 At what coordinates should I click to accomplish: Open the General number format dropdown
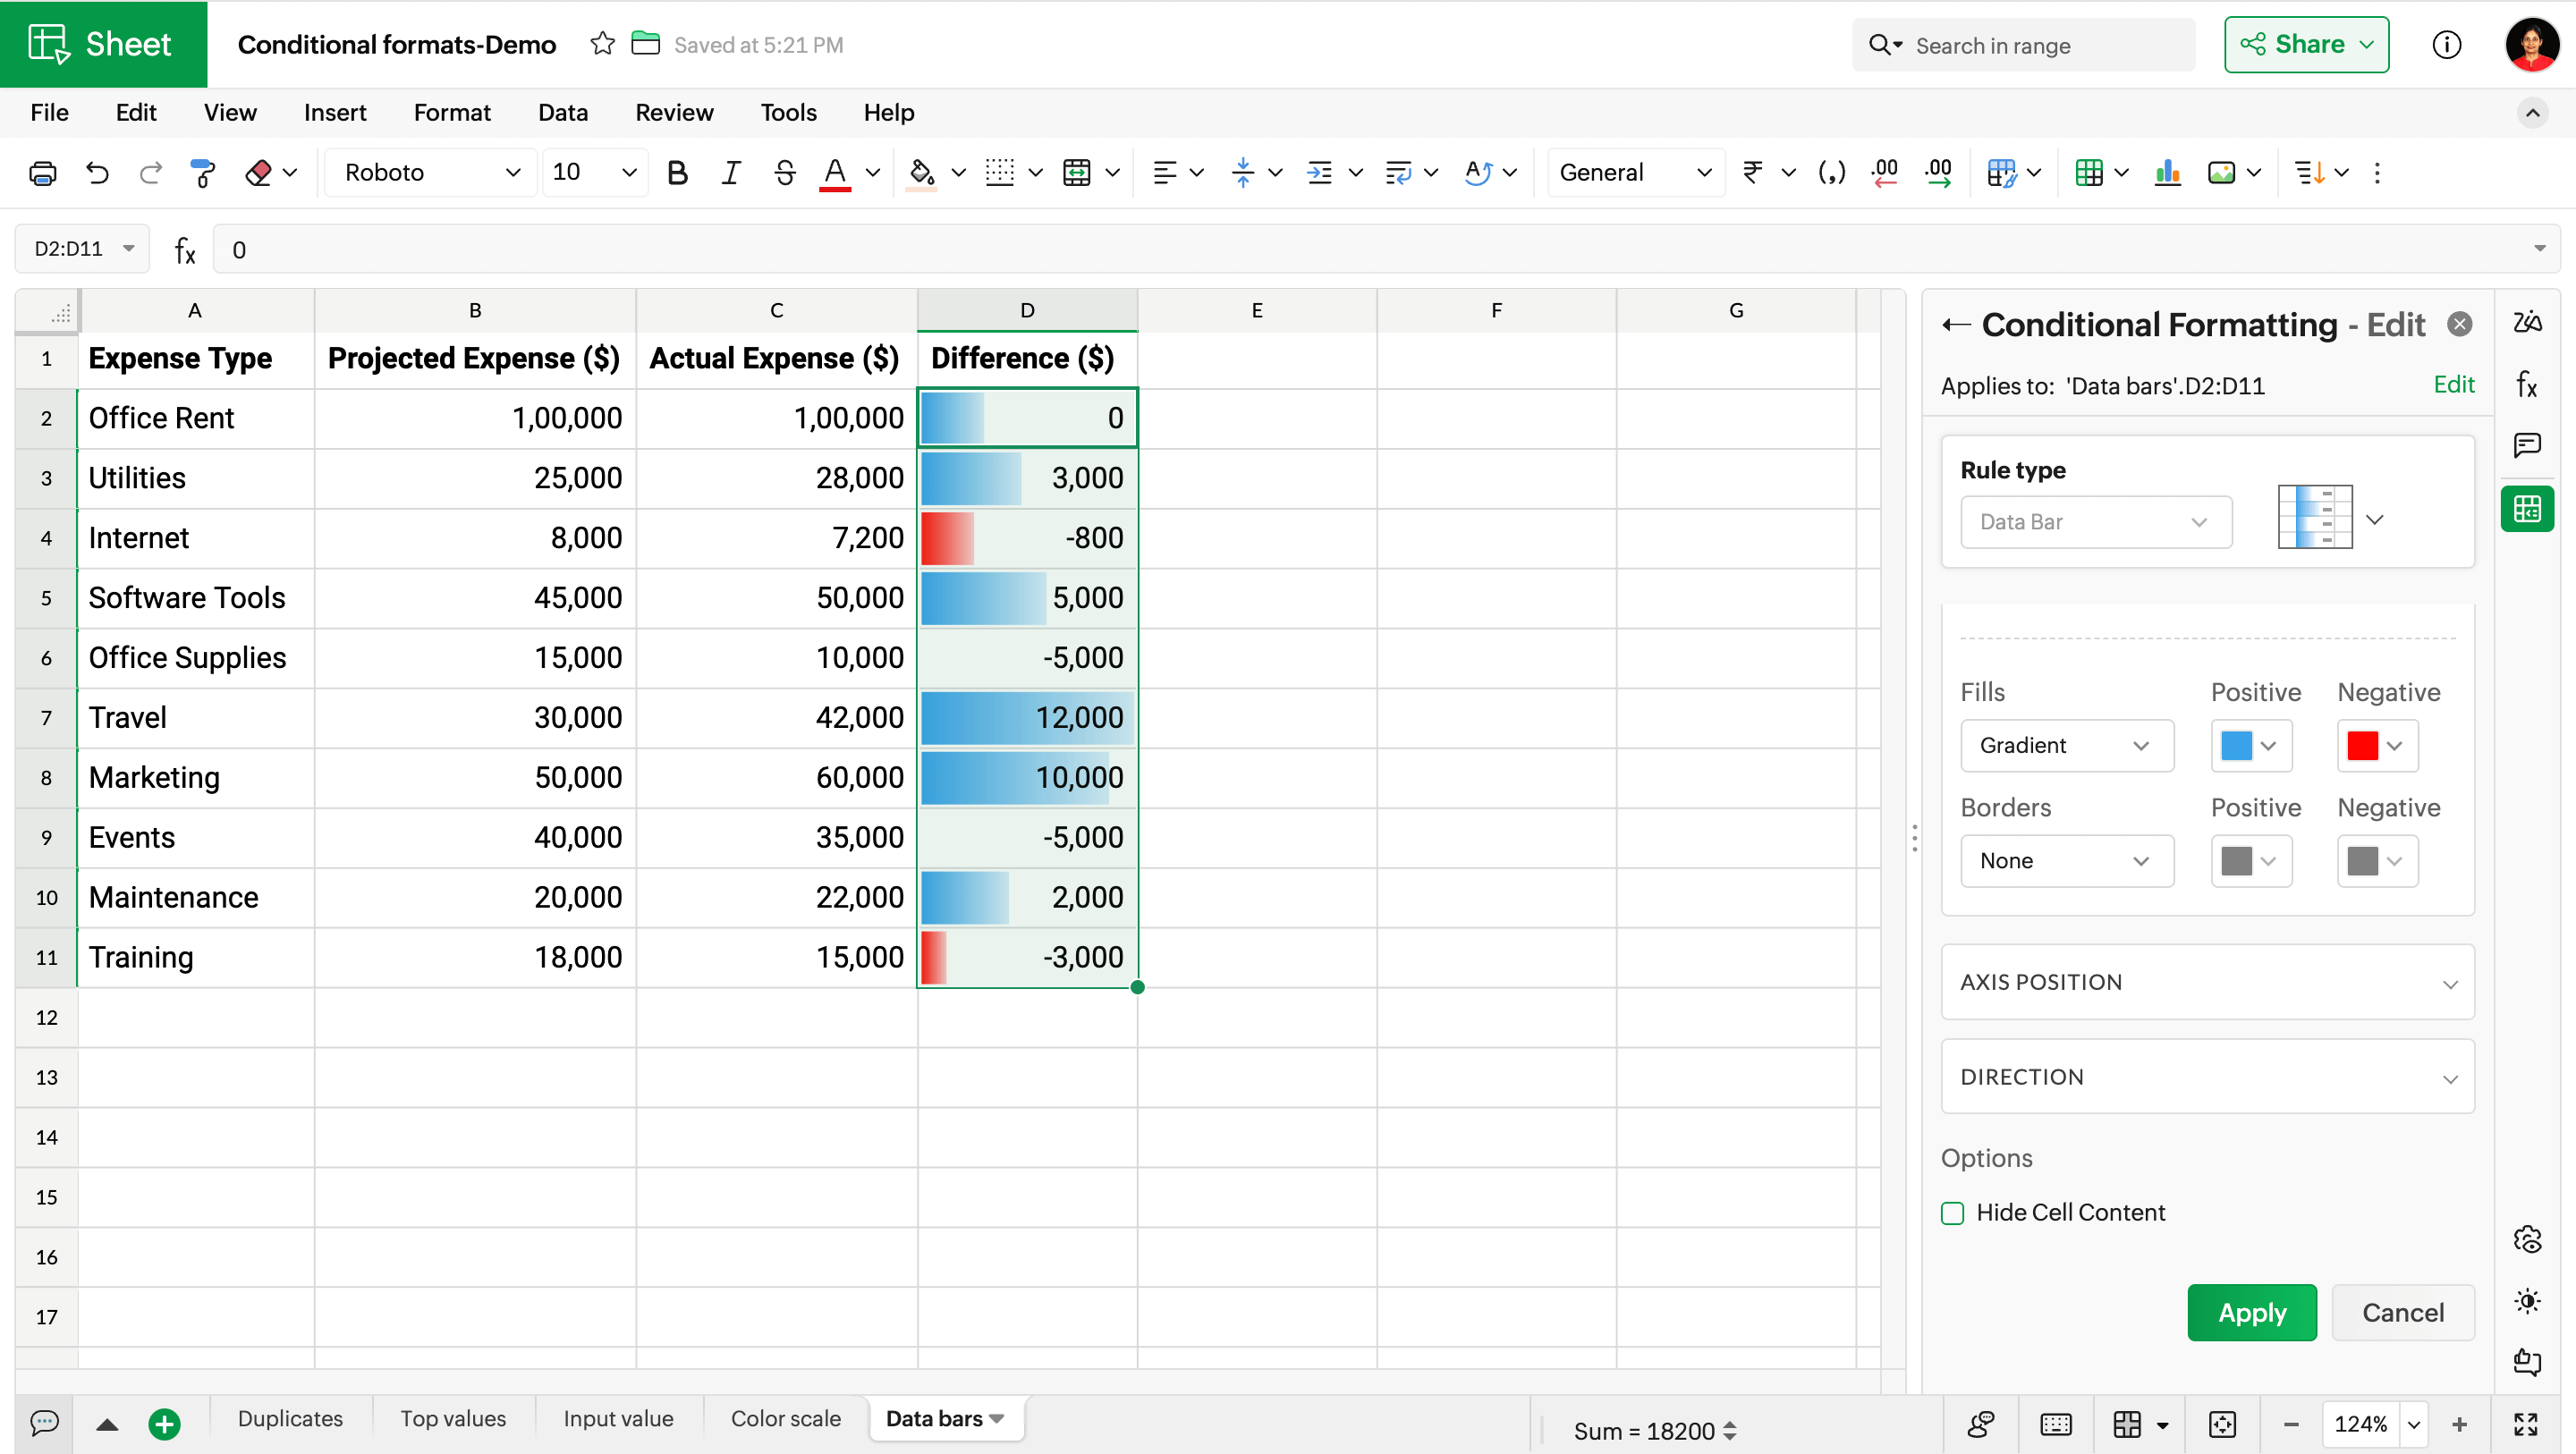click(x=1636, y=173)
